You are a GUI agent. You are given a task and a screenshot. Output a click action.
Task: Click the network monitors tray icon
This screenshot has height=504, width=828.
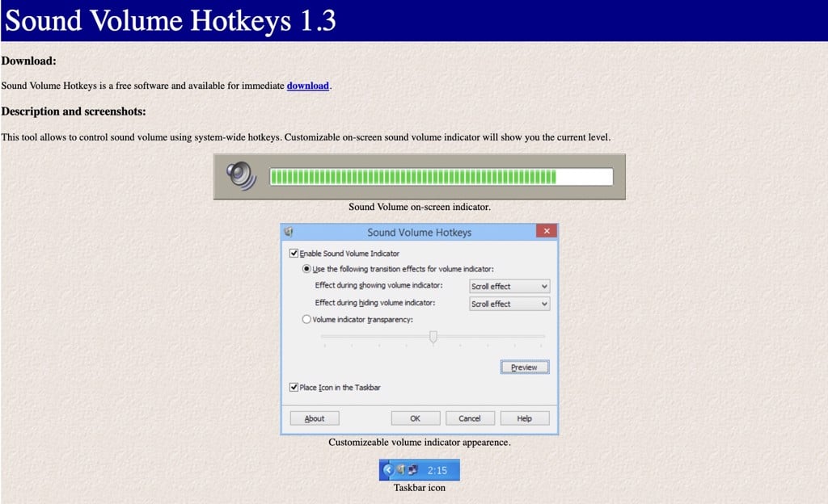(413, 469)
